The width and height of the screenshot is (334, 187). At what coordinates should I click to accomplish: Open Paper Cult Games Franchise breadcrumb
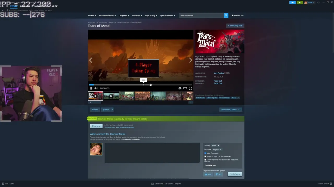point(119,22)
